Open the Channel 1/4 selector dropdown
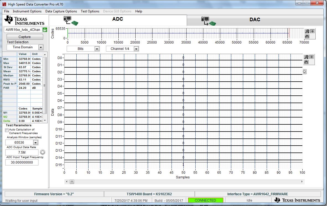327x206 pixels. coord(136,49)
